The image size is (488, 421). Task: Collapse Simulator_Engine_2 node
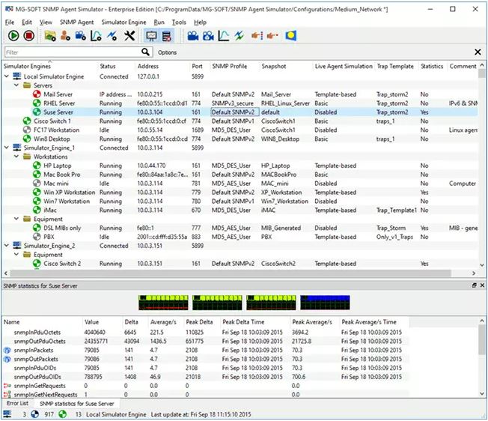pyautogui.click(x=7, y=246)
